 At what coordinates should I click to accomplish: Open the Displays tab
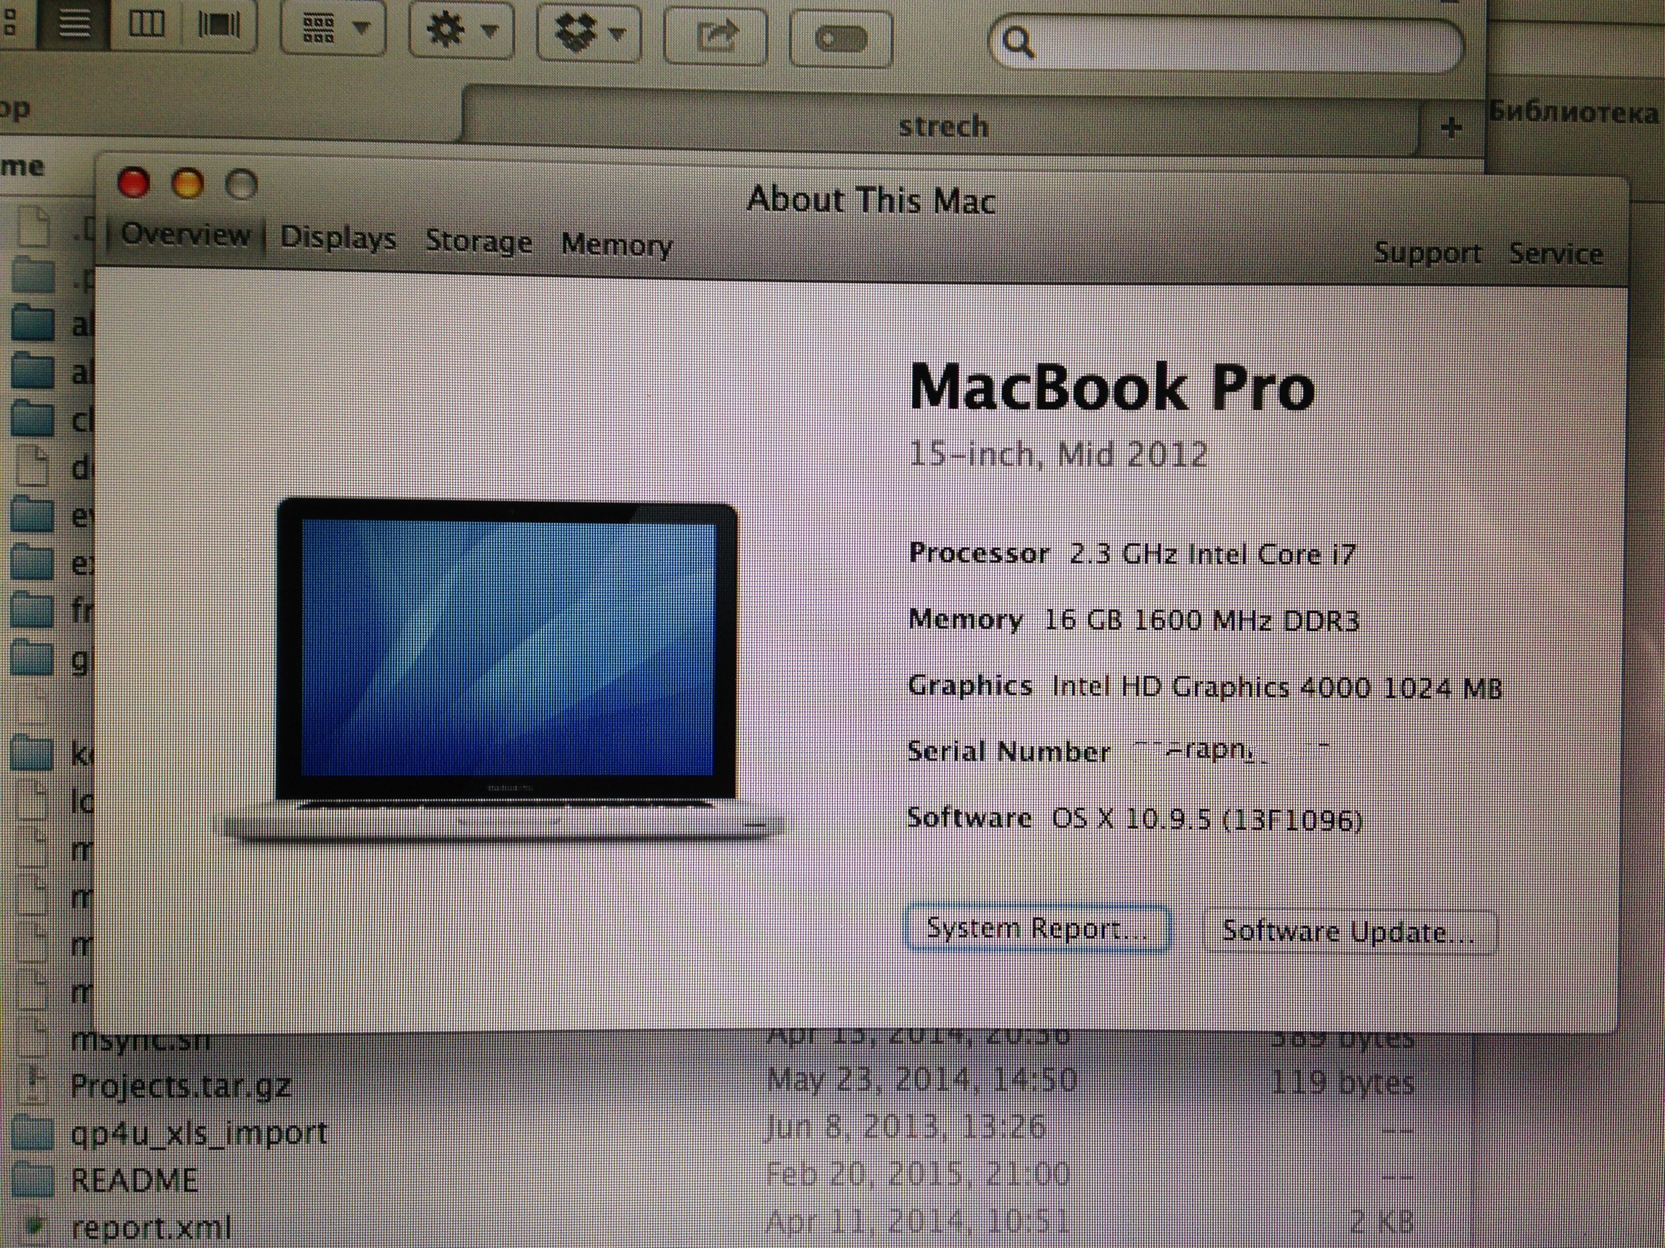(x=338, y=238)
